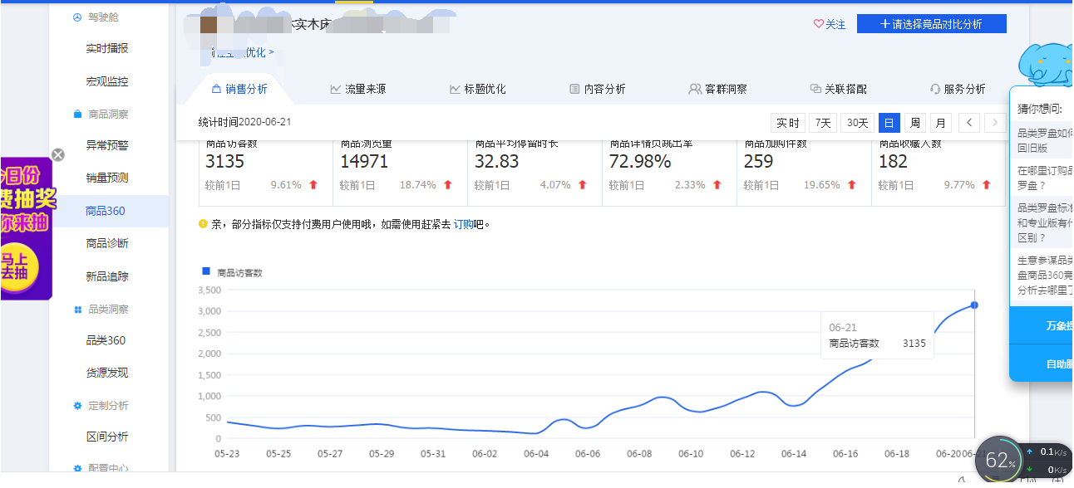Image resolution: width=1074 pixels, height=488 pixels.
Task: Click the 06-21 data point on chart
Action: [x=974, y=305]
